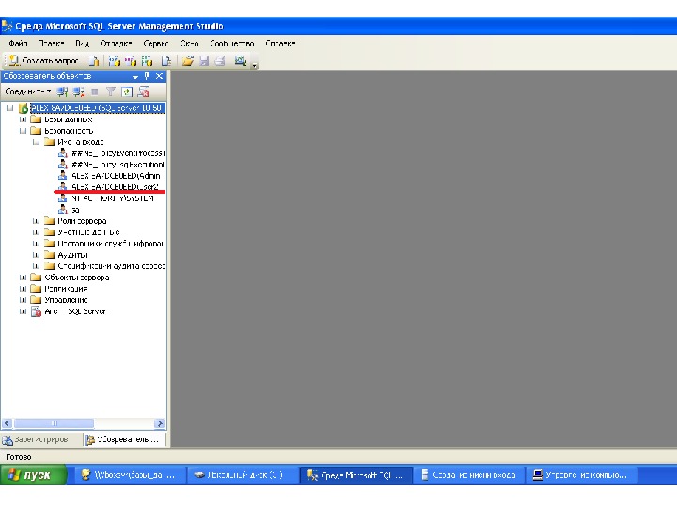Expand the Репликация node

23,288
